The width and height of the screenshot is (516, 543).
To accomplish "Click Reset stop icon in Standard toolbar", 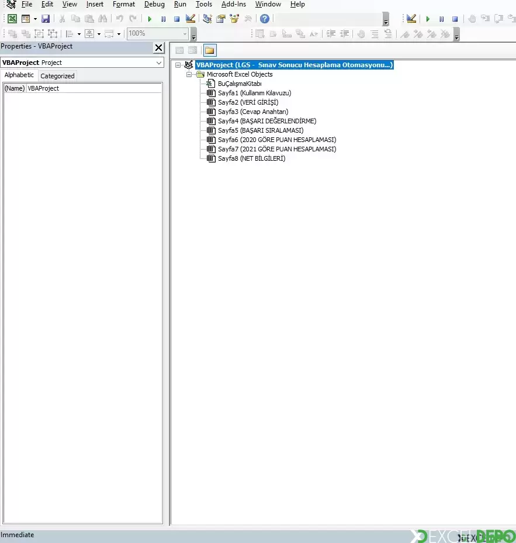I will (176, 19).
